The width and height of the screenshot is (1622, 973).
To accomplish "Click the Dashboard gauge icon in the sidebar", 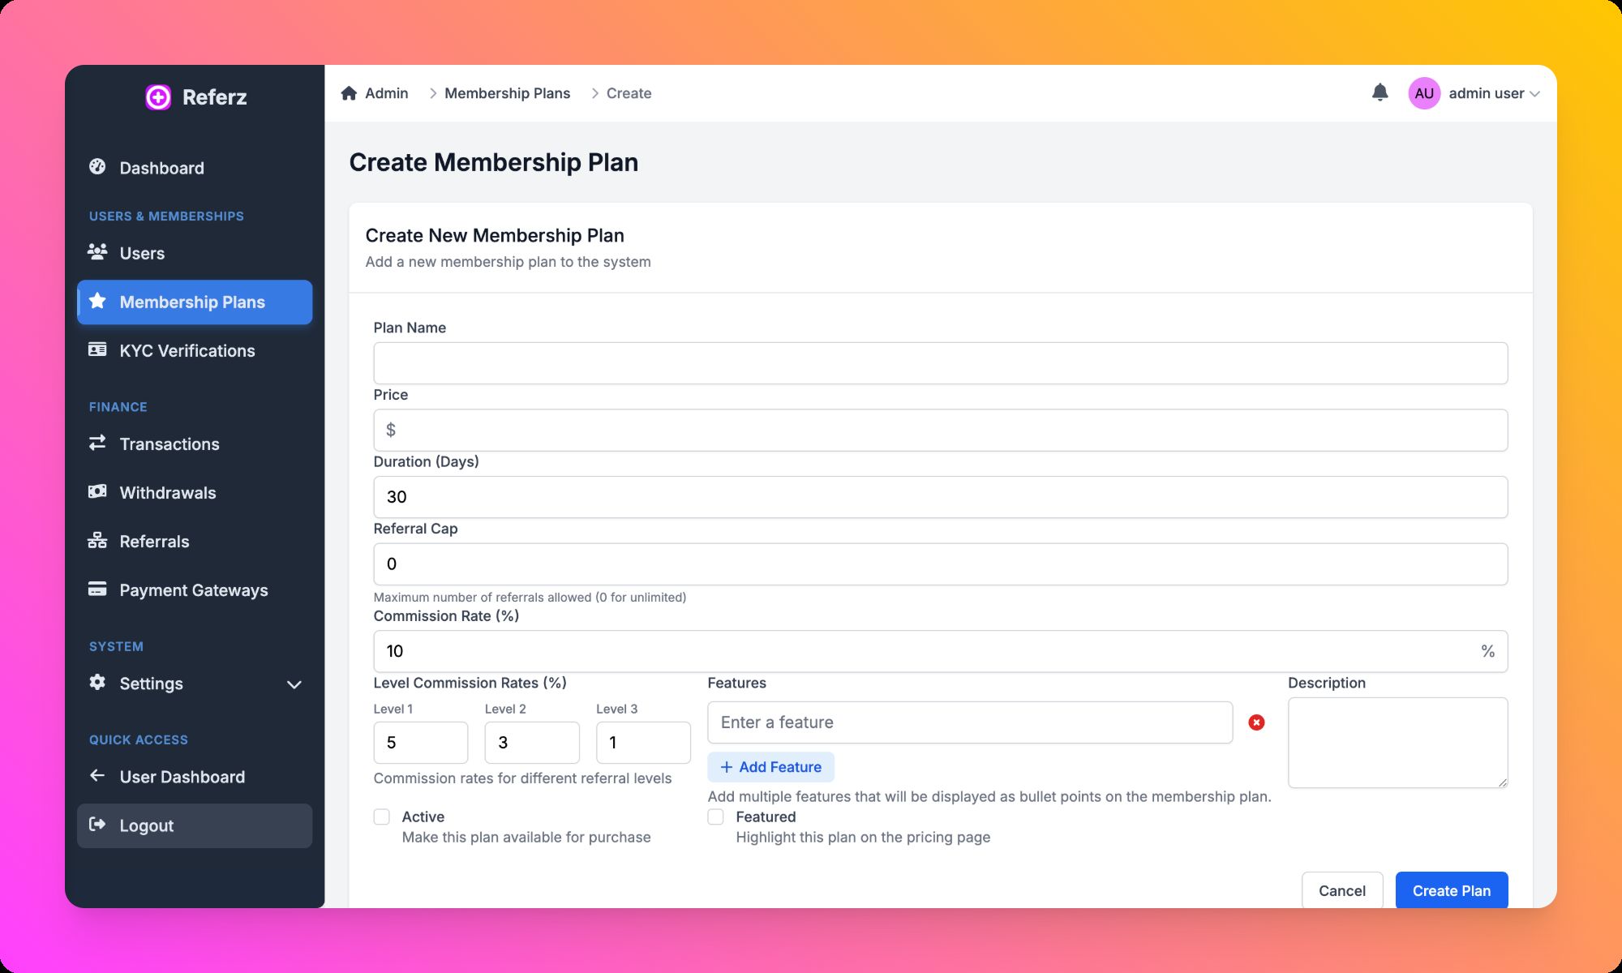I will point(97,167).
